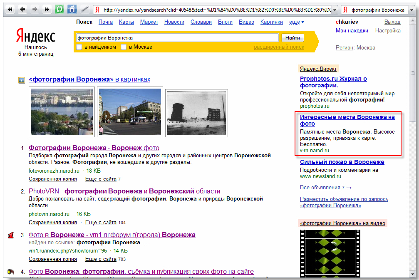Click into the Yandex search query field
Image resolution: width=419 pixels, height=280 pixels.
(x=177, y=38)
